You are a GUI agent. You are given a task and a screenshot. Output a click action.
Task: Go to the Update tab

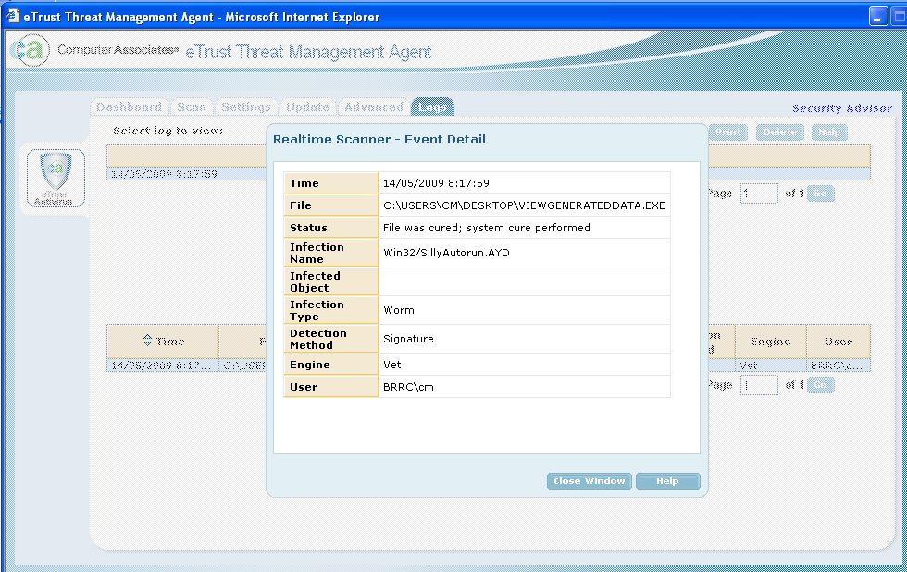pos(307,107)
